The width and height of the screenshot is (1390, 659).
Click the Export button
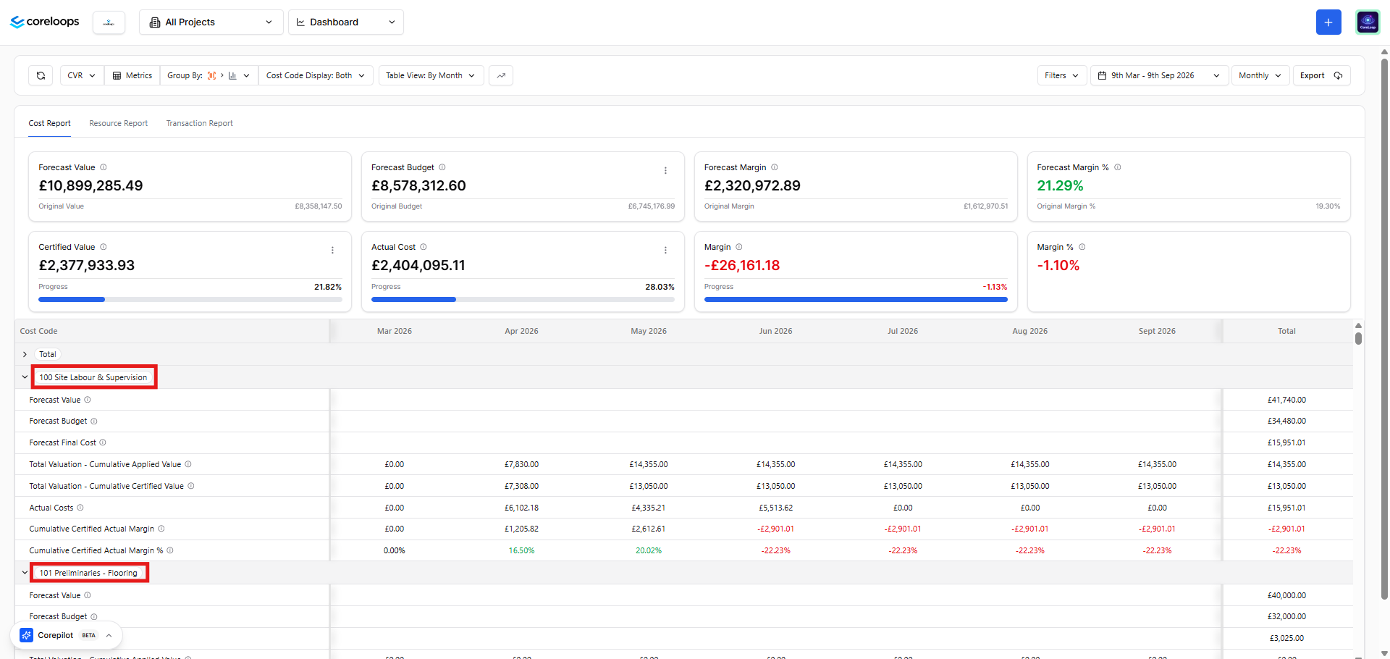point(1321,75)
